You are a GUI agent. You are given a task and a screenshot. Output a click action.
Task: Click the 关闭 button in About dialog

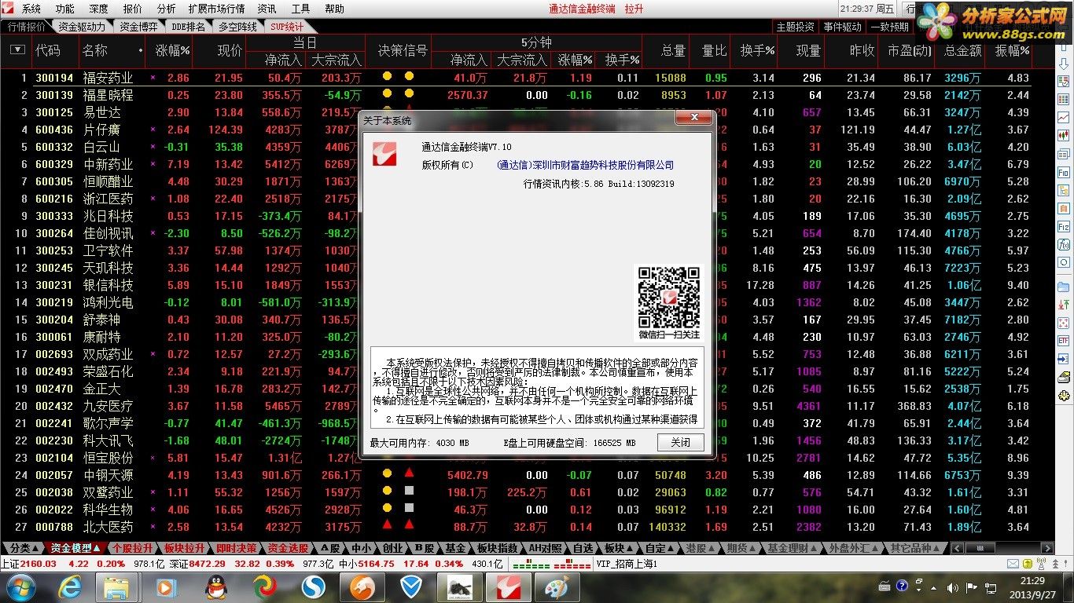pos(680,442)
